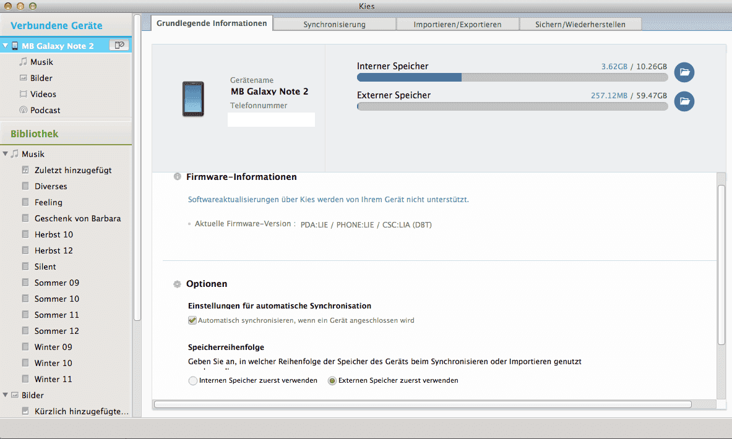Toggle automatic synchronization checkbox
Image resolution: width=732 pixels, height=439 pixels.
pos(192,320)
